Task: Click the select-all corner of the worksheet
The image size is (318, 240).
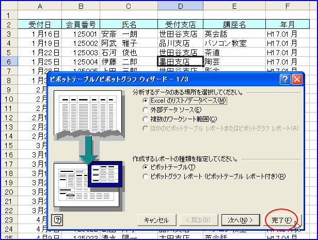Action: 9,6
